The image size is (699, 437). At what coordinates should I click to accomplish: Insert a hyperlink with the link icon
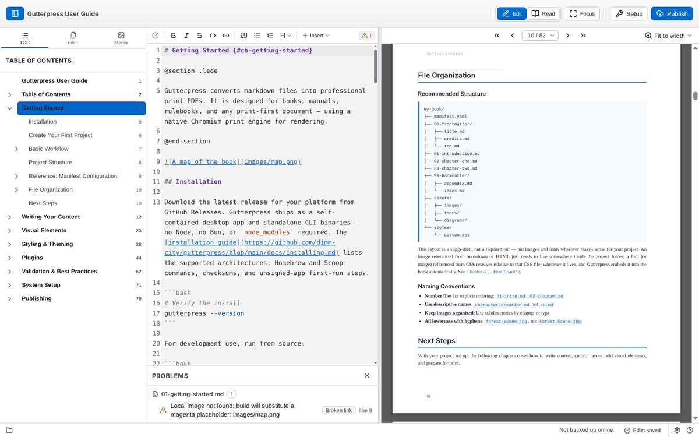coord(226,36)
